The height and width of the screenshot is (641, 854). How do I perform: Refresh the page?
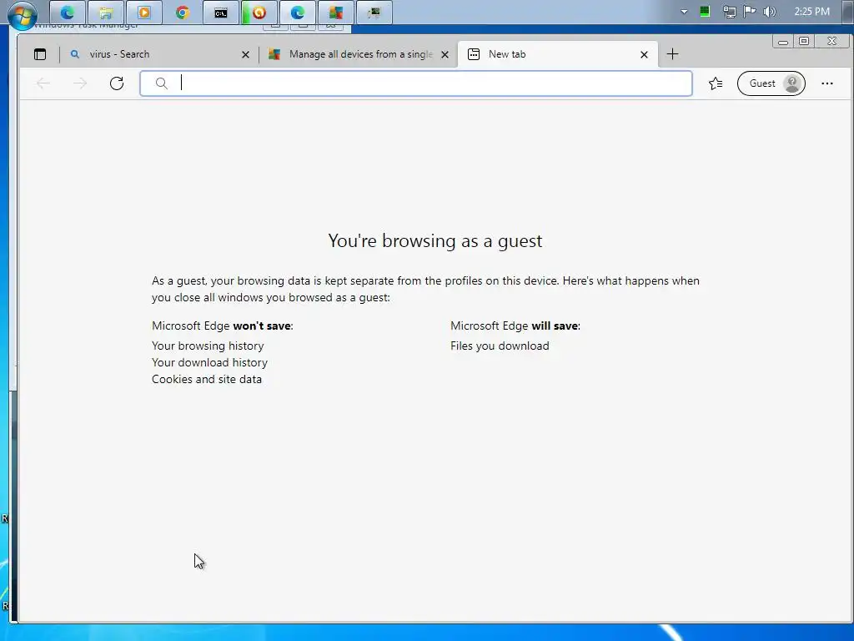click(117, 83)
